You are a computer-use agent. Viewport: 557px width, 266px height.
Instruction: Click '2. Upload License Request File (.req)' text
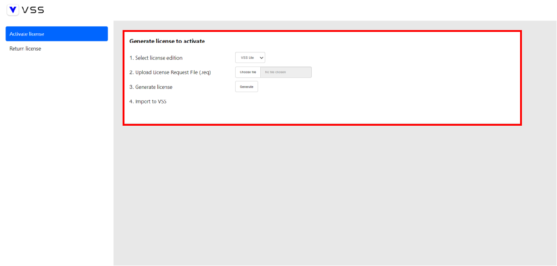coord(170,72)
